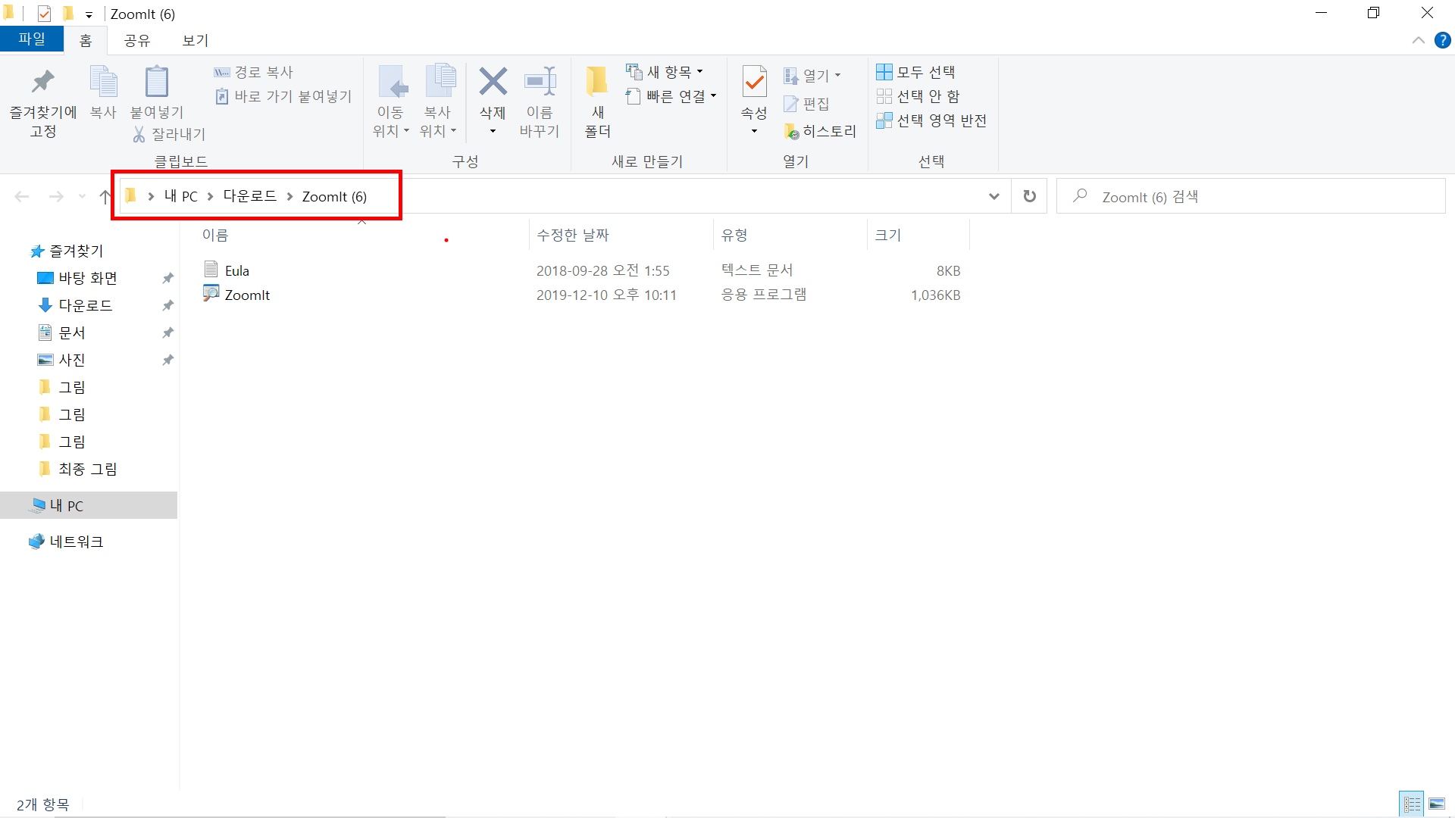Viewport: 1455px width, 818px height.
Task: Click 선택 영역 반전 (Invert selection)
Action: (931, 120)
